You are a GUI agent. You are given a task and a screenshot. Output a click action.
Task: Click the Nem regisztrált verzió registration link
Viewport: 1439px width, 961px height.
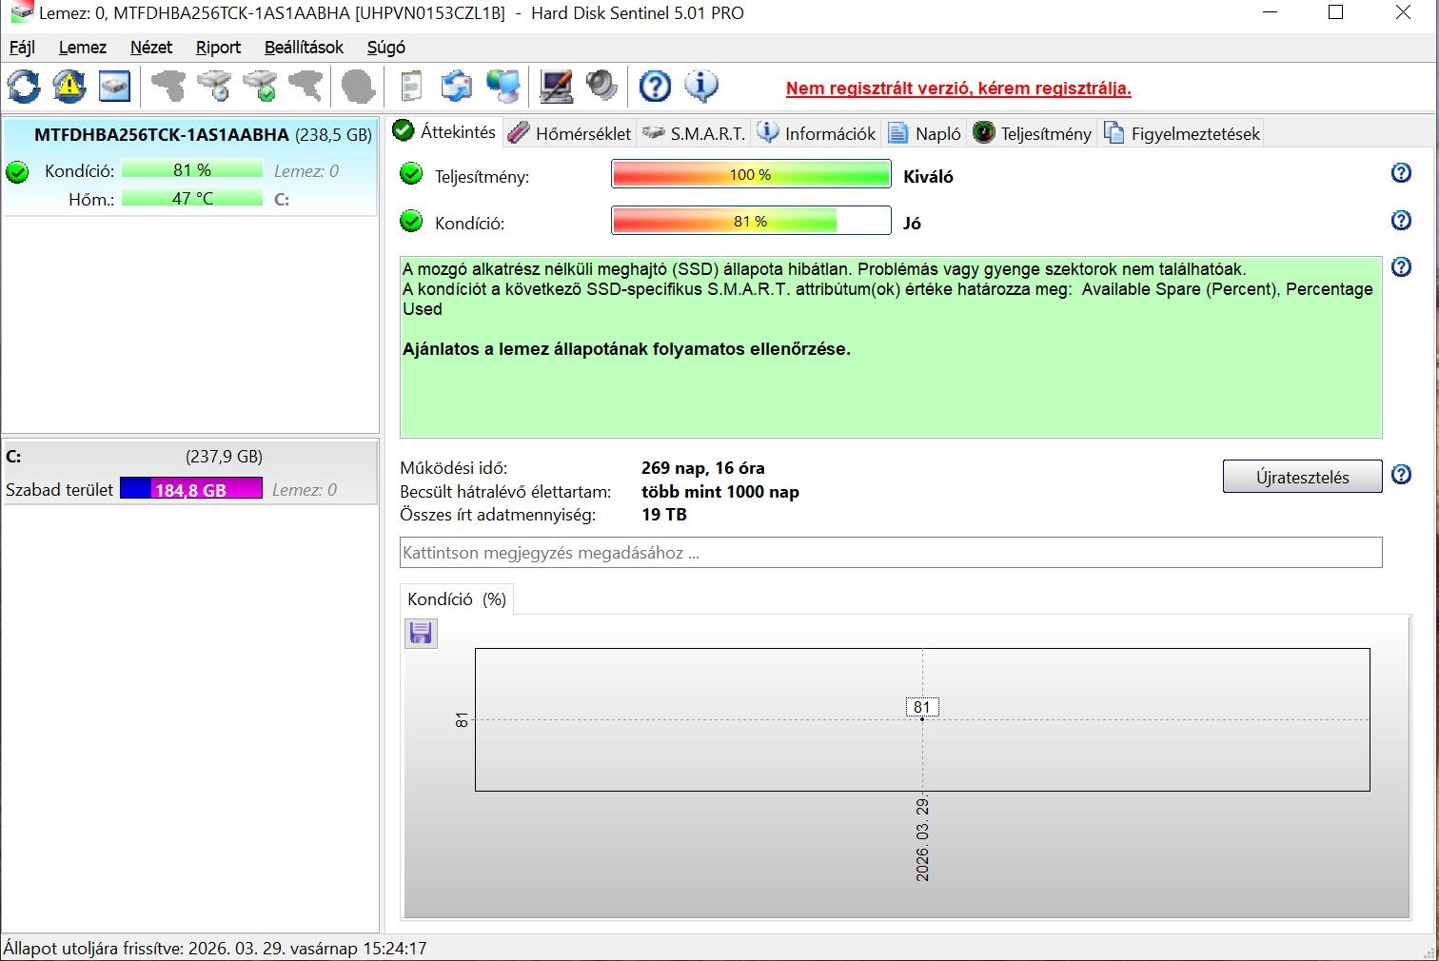pyautogui.click(x=958, y=88)
